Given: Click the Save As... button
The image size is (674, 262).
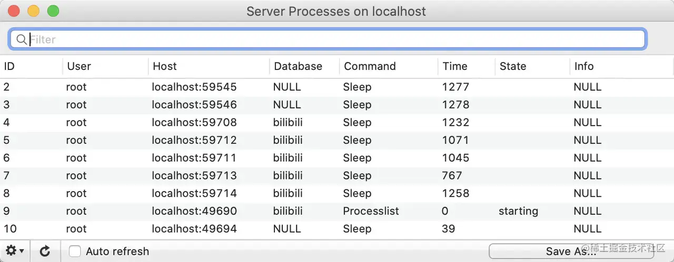Looking at the screenshot, I should point(571,251).
